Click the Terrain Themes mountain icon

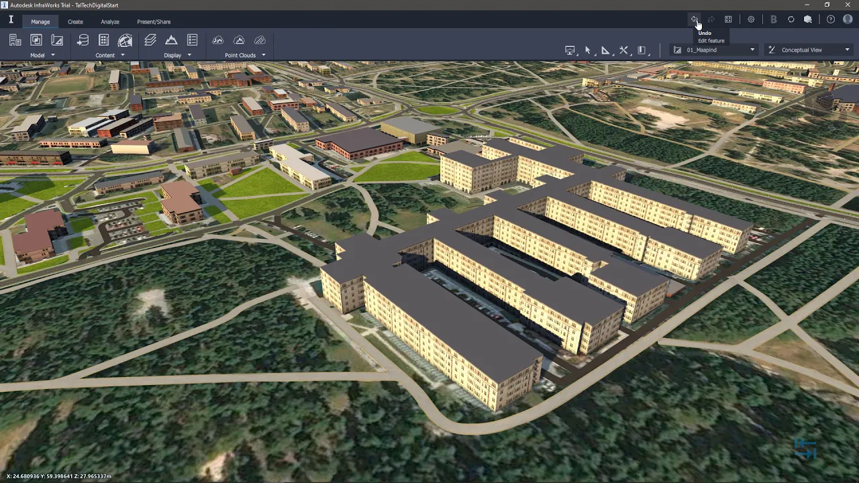pyautogui.click(x=171, y=40)
